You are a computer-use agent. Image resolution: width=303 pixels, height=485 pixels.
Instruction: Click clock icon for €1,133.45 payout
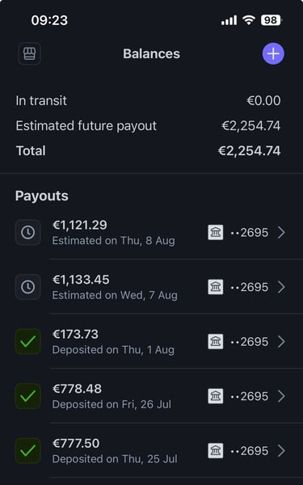(28, 287)
